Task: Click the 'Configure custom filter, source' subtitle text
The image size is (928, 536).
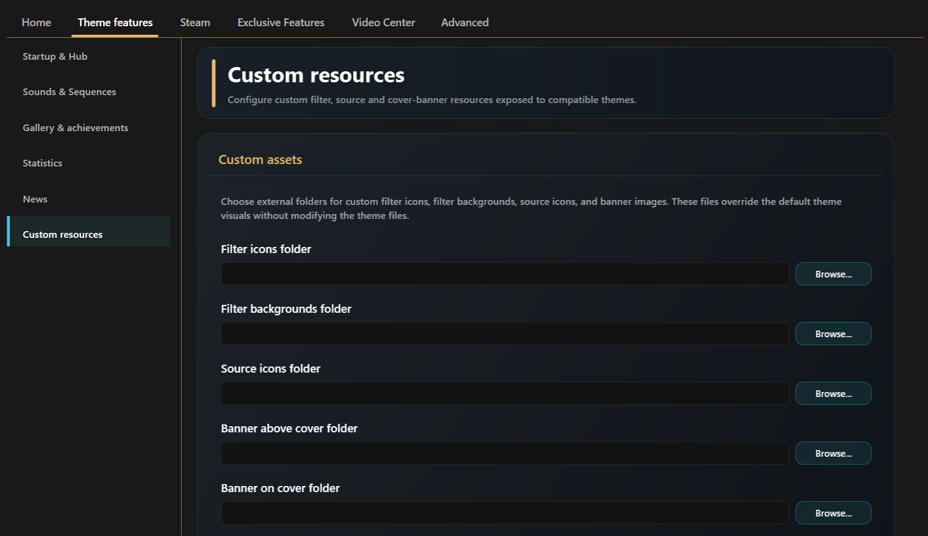Action: [x=432, y=100]
